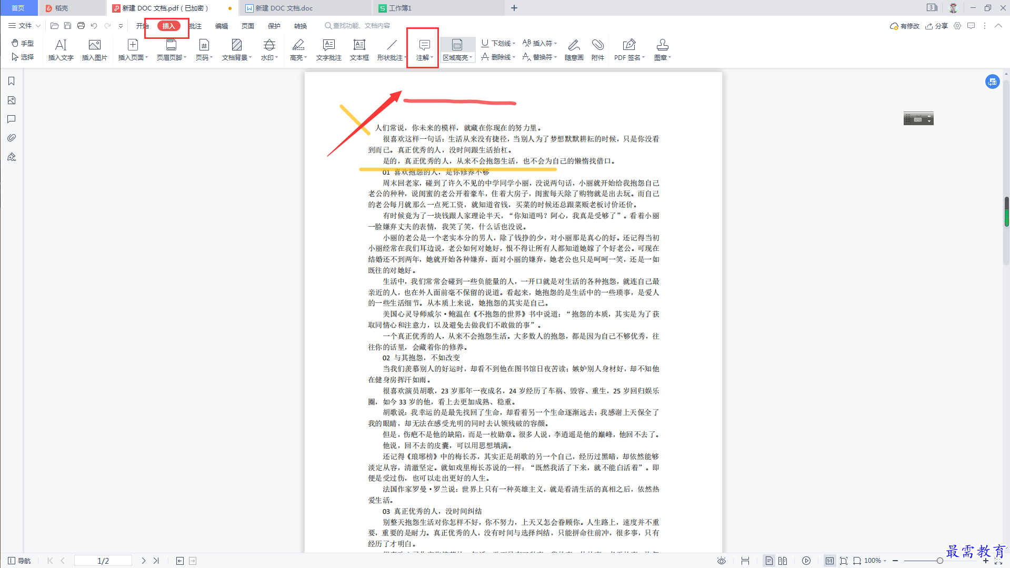Viewport: 1010px width, 568px height.
Task: Open the 保护 ribbon tab
Action: click(274, 26)
